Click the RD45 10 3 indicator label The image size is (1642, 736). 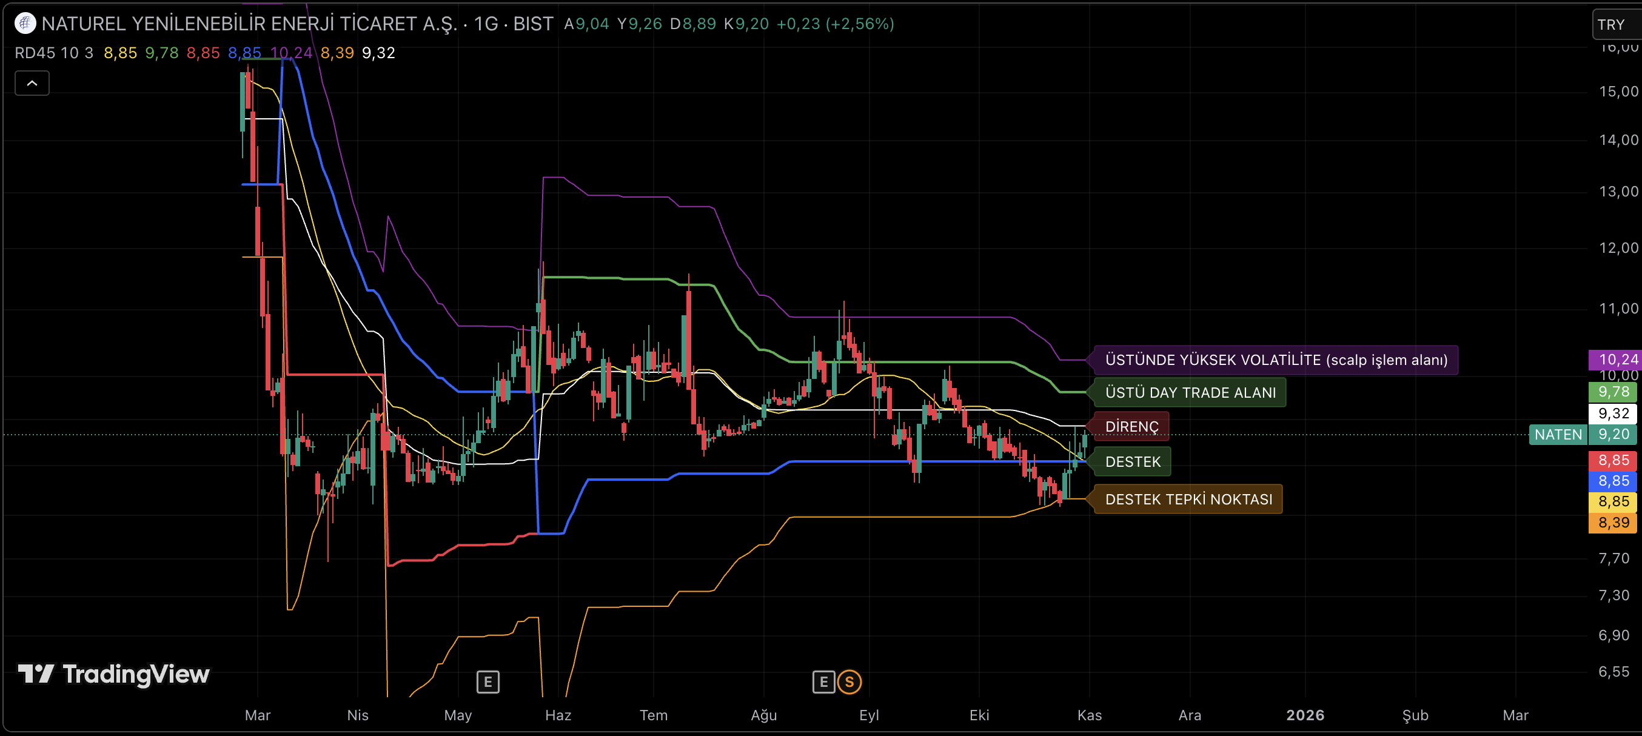point(53,53)
